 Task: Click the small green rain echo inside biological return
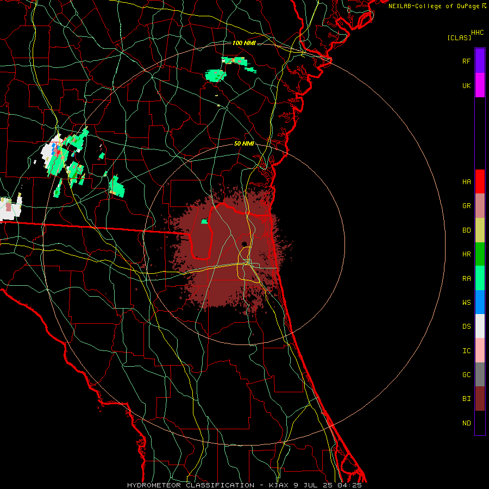204,222
